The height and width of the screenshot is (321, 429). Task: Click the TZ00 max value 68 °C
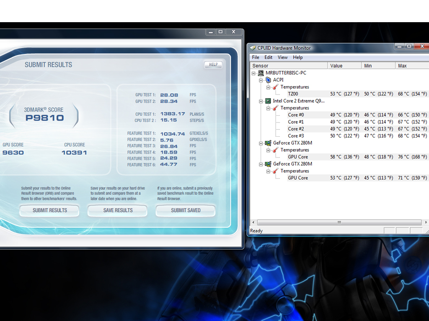click(412, 94)
